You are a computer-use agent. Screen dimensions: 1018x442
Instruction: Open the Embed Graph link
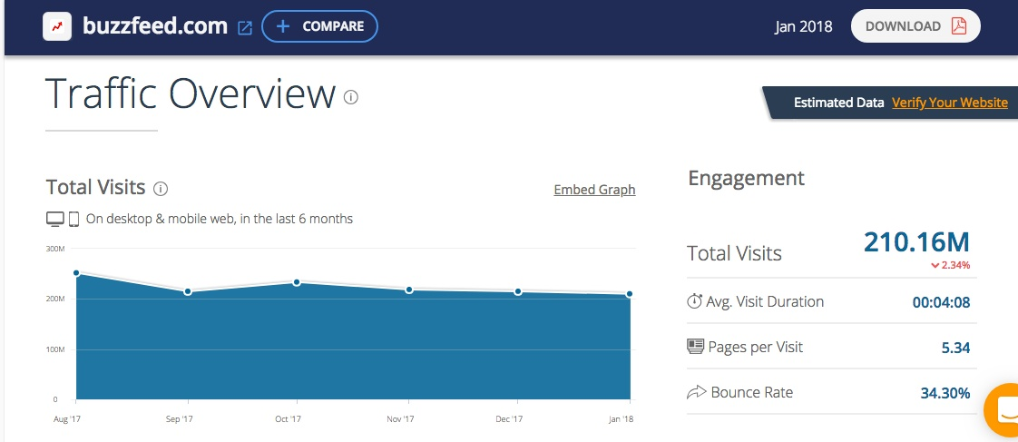coord(594,190)
